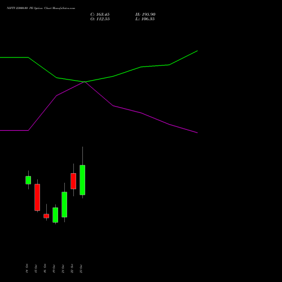The width and height of the screenshot is (282, 282).
Task: Click the green candle above 19 Oct
Action: pyautogui.click(x=55, y=215)
